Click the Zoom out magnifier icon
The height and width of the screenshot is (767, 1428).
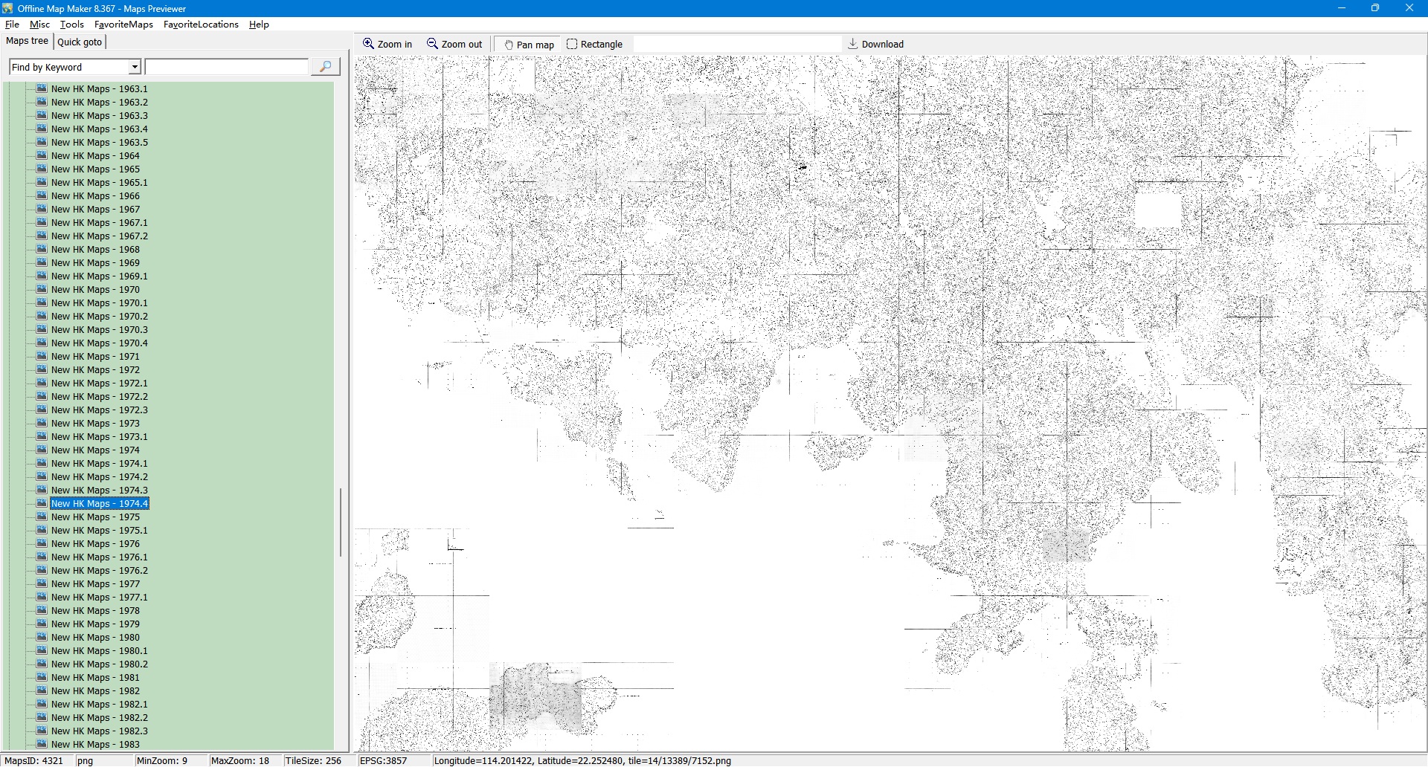432,44
